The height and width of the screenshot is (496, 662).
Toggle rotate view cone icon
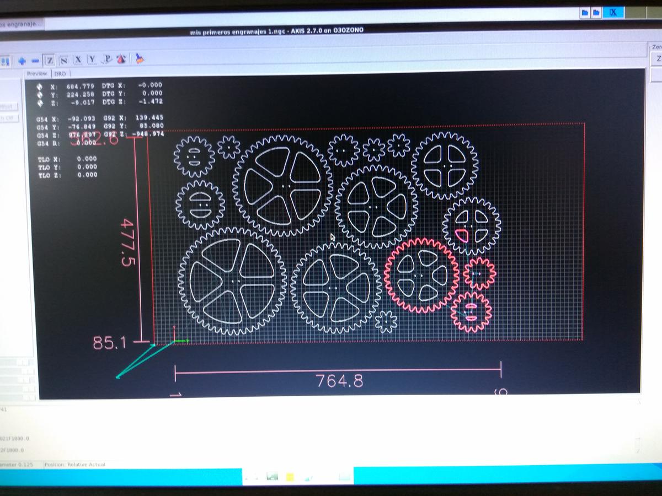point(122,58)
